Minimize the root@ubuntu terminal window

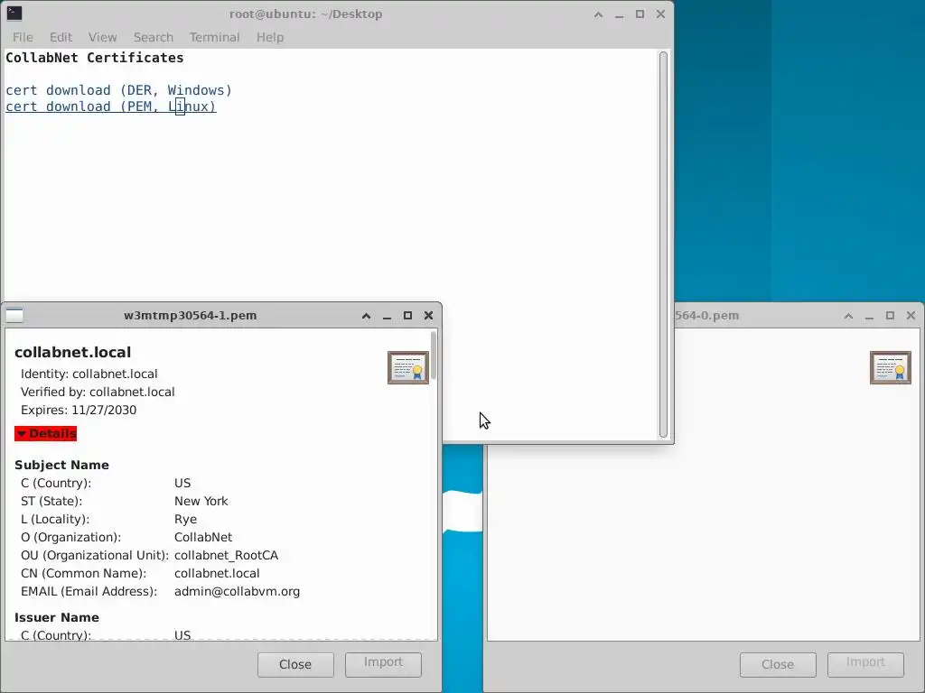(619, 14)
